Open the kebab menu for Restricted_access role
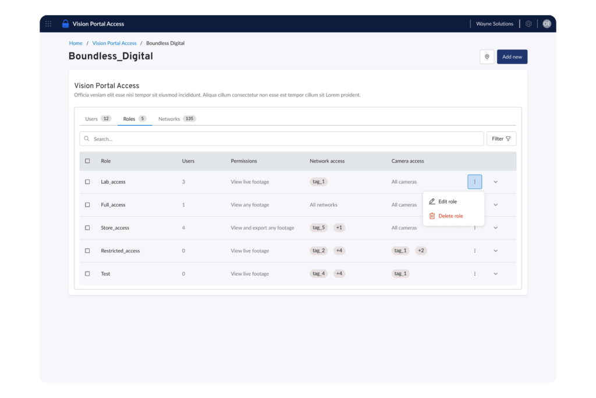This screenshot has height=398, width=596. (474, 251)
